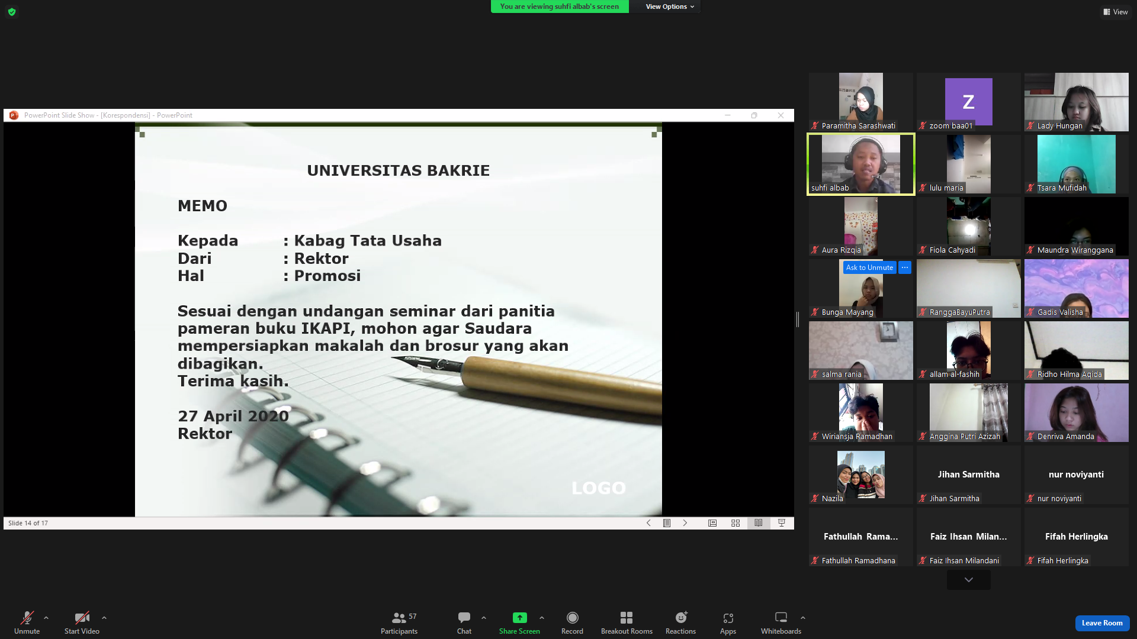The image size is (1137, 639).
Task: Click muted mic icon for Gadis Valisha
Action: tap(1031, 312)
